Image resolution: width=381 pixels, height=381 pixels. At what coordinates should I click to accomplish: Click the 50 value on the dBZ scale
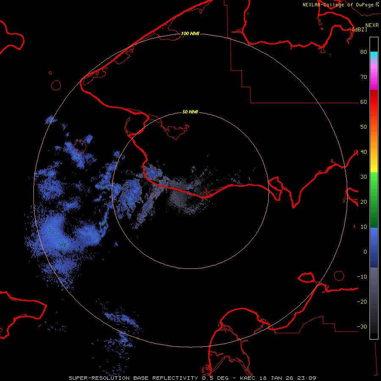point(364,127)
